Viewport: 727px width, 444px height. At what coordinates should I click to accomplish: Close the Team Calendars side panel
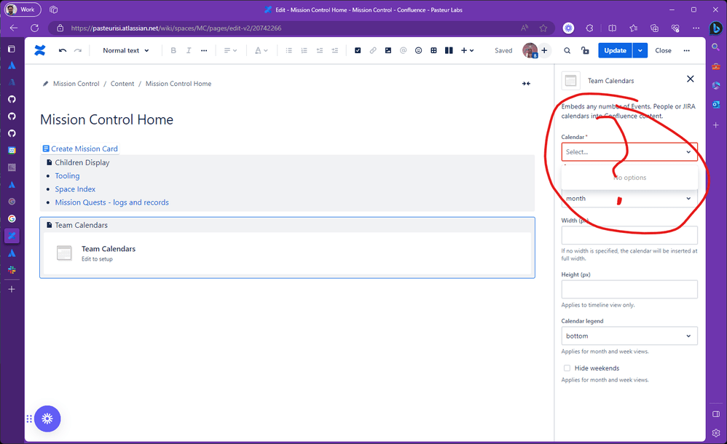690,79
